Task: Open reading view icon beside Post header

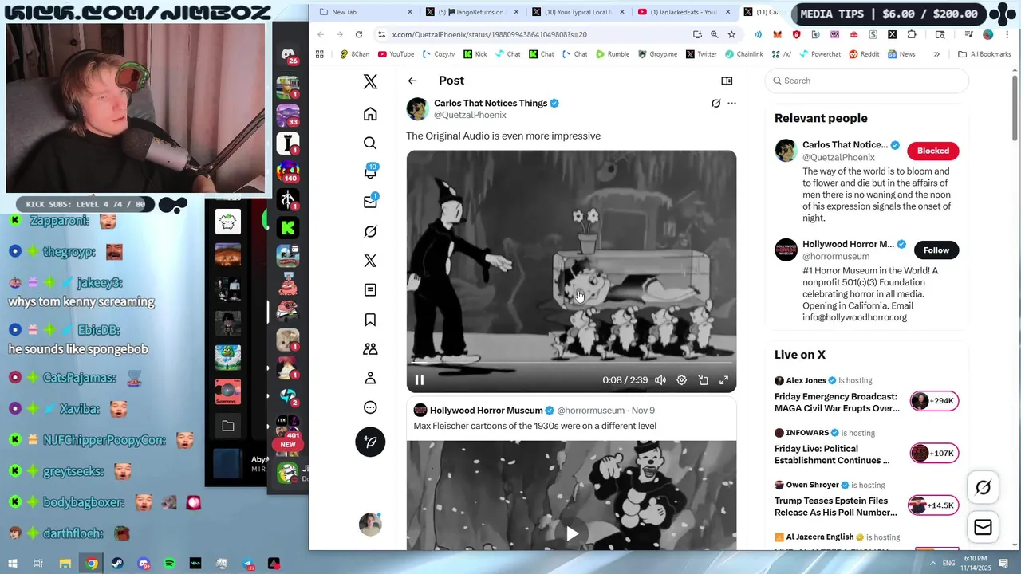Action: 727,81
